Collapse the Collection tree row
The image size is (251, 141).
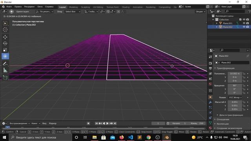213,20
